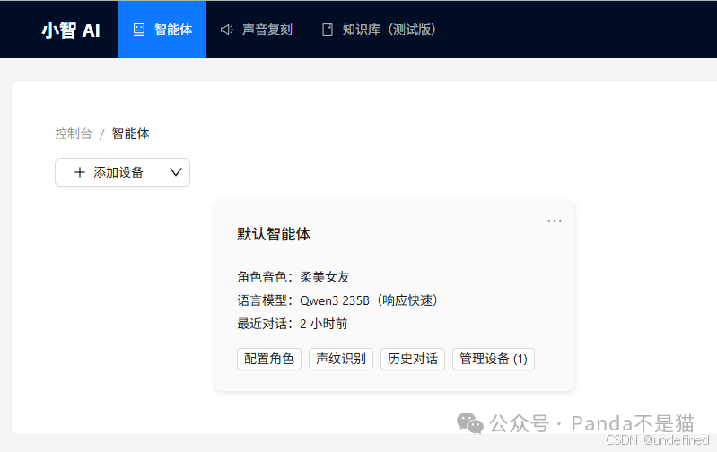The width and height of the screenshot is (717, 452).
Task: Click the 最近对话：2 小时前 text
Action: [x=293, y=324]
